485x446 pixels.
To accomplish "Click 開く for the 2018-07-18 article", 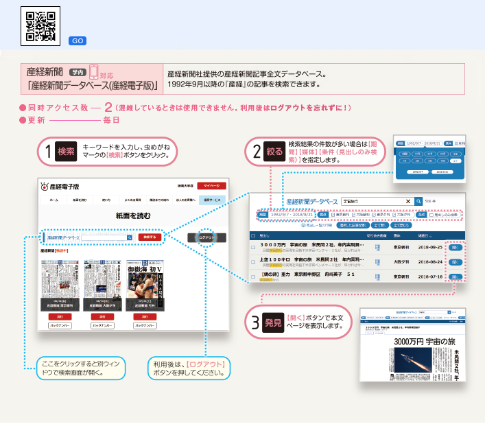I will [x=456, y=277].
